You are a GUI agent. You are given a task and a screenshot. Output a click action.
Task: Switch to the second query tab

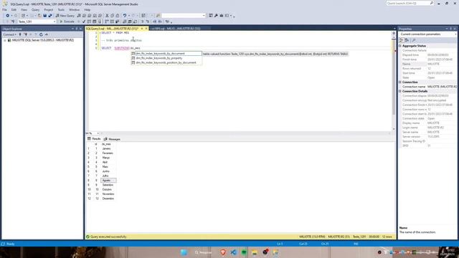point(175,29)
